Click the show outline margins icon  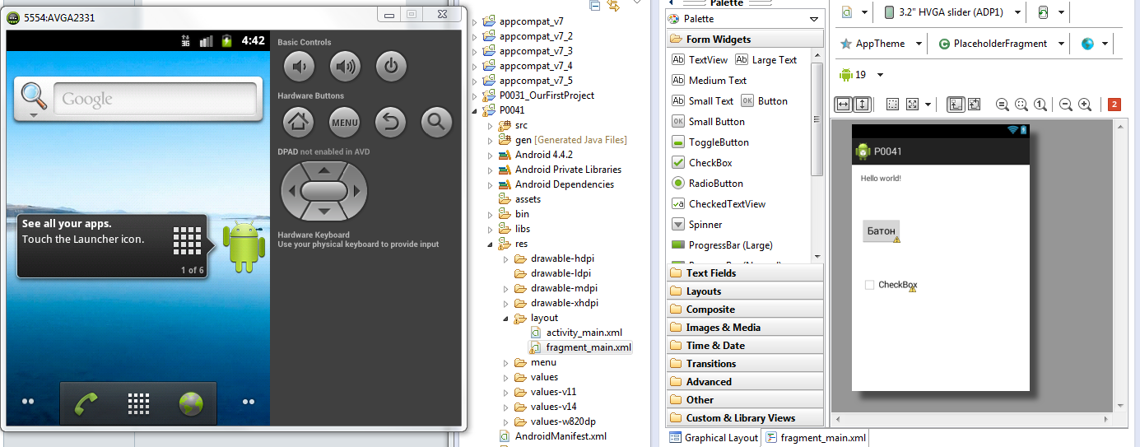[x=892, y=105]
